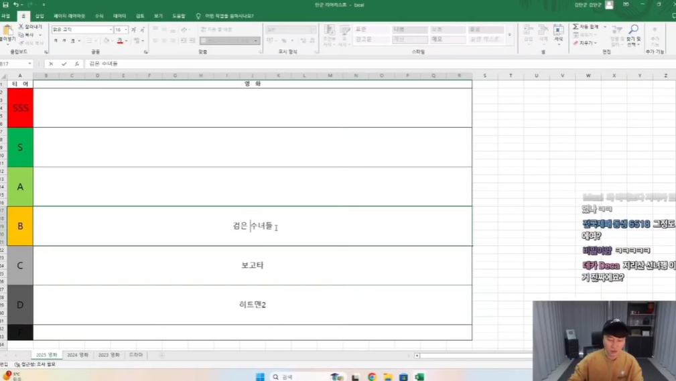Viewport: 676px width, 381px height.
Task: Switch to the 2024 영화 sheet tab
Action: (78, 355)
